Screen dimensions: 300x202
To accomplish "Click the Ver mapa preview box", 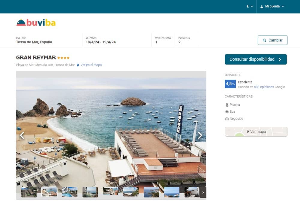I will [x=256, y=131].
